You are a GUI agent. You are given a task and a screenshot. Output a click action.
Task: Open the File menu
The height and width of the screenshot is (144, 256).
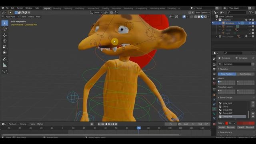point(7,8)
